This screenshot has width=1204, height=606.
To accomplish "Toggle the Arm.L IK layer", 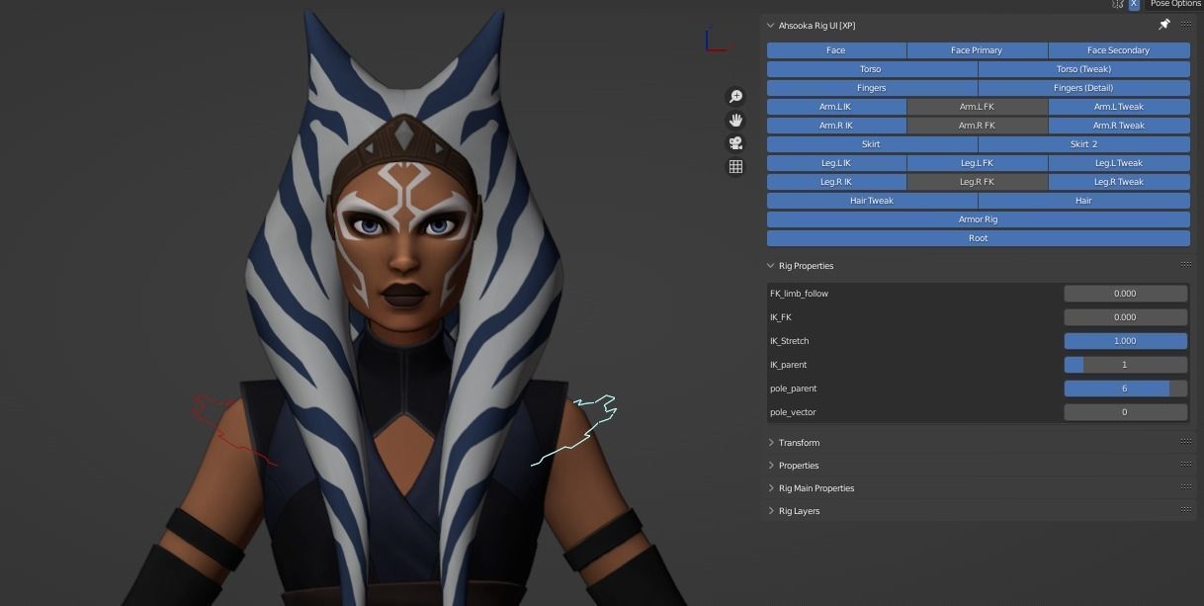I will (836, 107).
